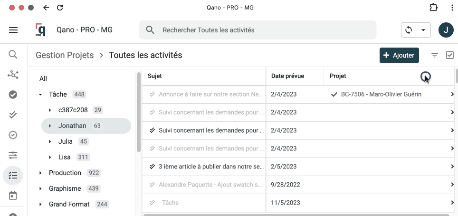Screen dimensions: 458x216
Task: Click the search icon in left sidebar
Action: click(x=13, y=55)
